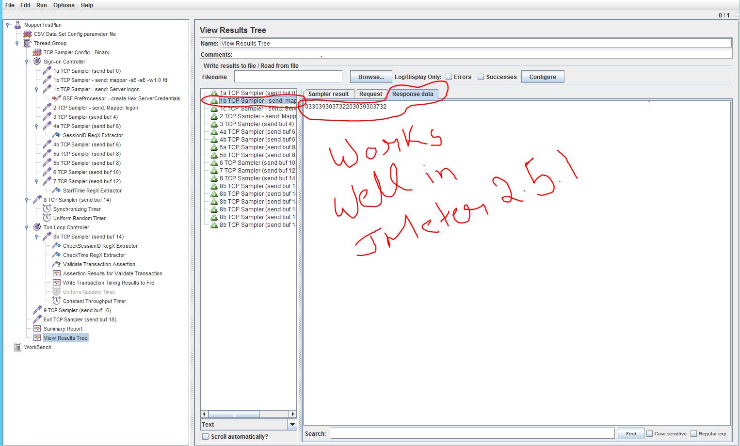Click the Constant Throughput Timer icon

point(57,301)
